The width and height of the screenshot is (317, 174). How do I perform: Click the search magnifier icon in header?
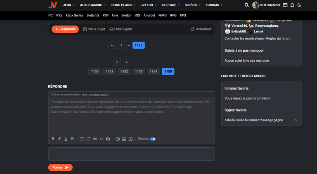pyautogui.click(x=246, y=5)
